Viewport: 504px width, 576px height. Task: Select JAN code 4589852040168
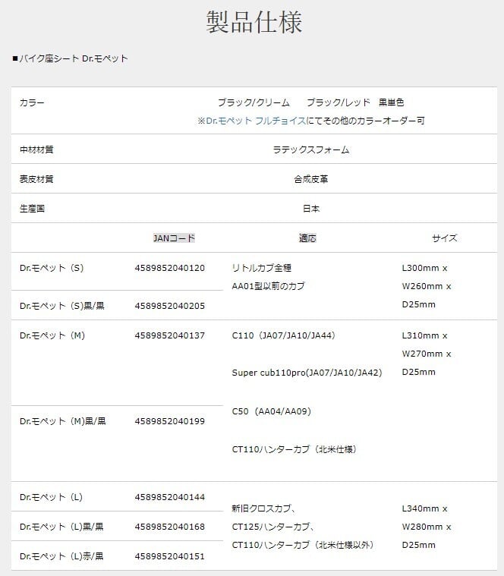point(170,527)
